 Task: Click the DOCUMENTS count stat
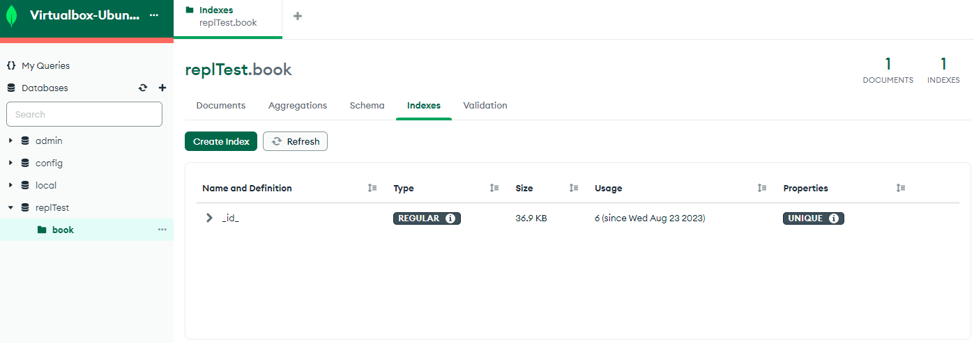888,71
